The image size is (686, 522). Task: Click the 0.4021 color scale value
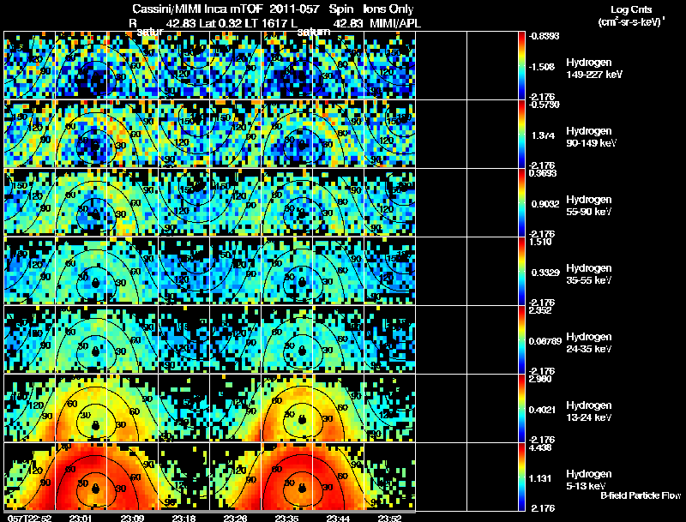click(x=543, y=410)
